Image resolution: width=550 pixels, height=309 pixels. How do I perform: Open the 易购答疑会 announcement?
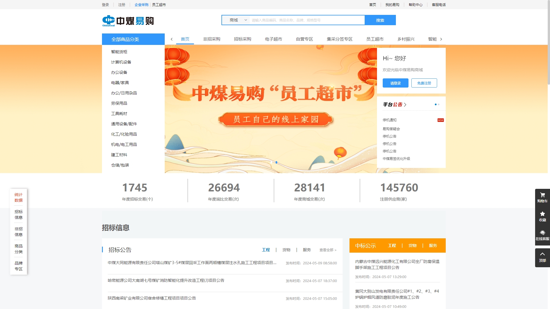391,129
